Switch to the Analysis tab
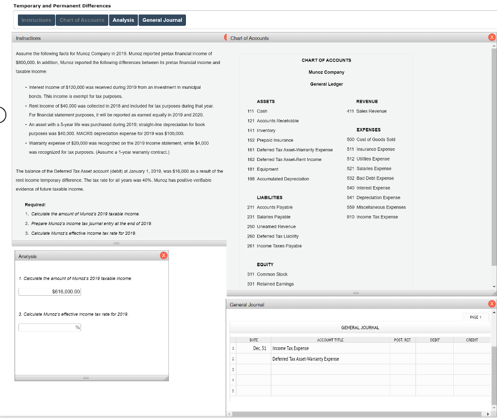The width and height of the screenshot is (497, 418). point(123,20)
